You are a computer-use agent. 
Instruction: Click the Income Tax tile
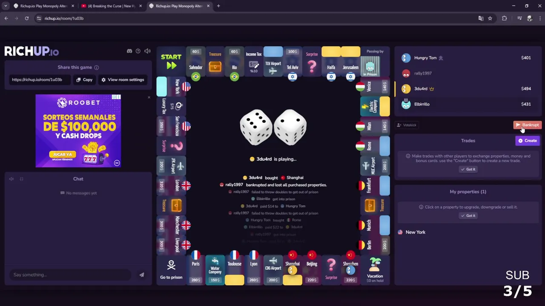click(x=254, y=62)
